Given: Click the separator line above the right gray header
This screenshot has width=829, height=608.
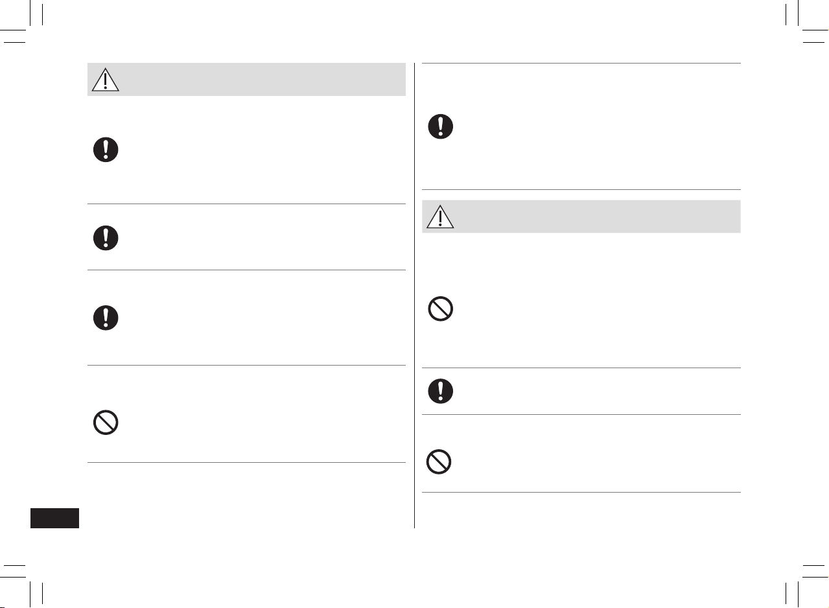Looking at the screenshot, I should pyautogui.click(x=581, y=189).
